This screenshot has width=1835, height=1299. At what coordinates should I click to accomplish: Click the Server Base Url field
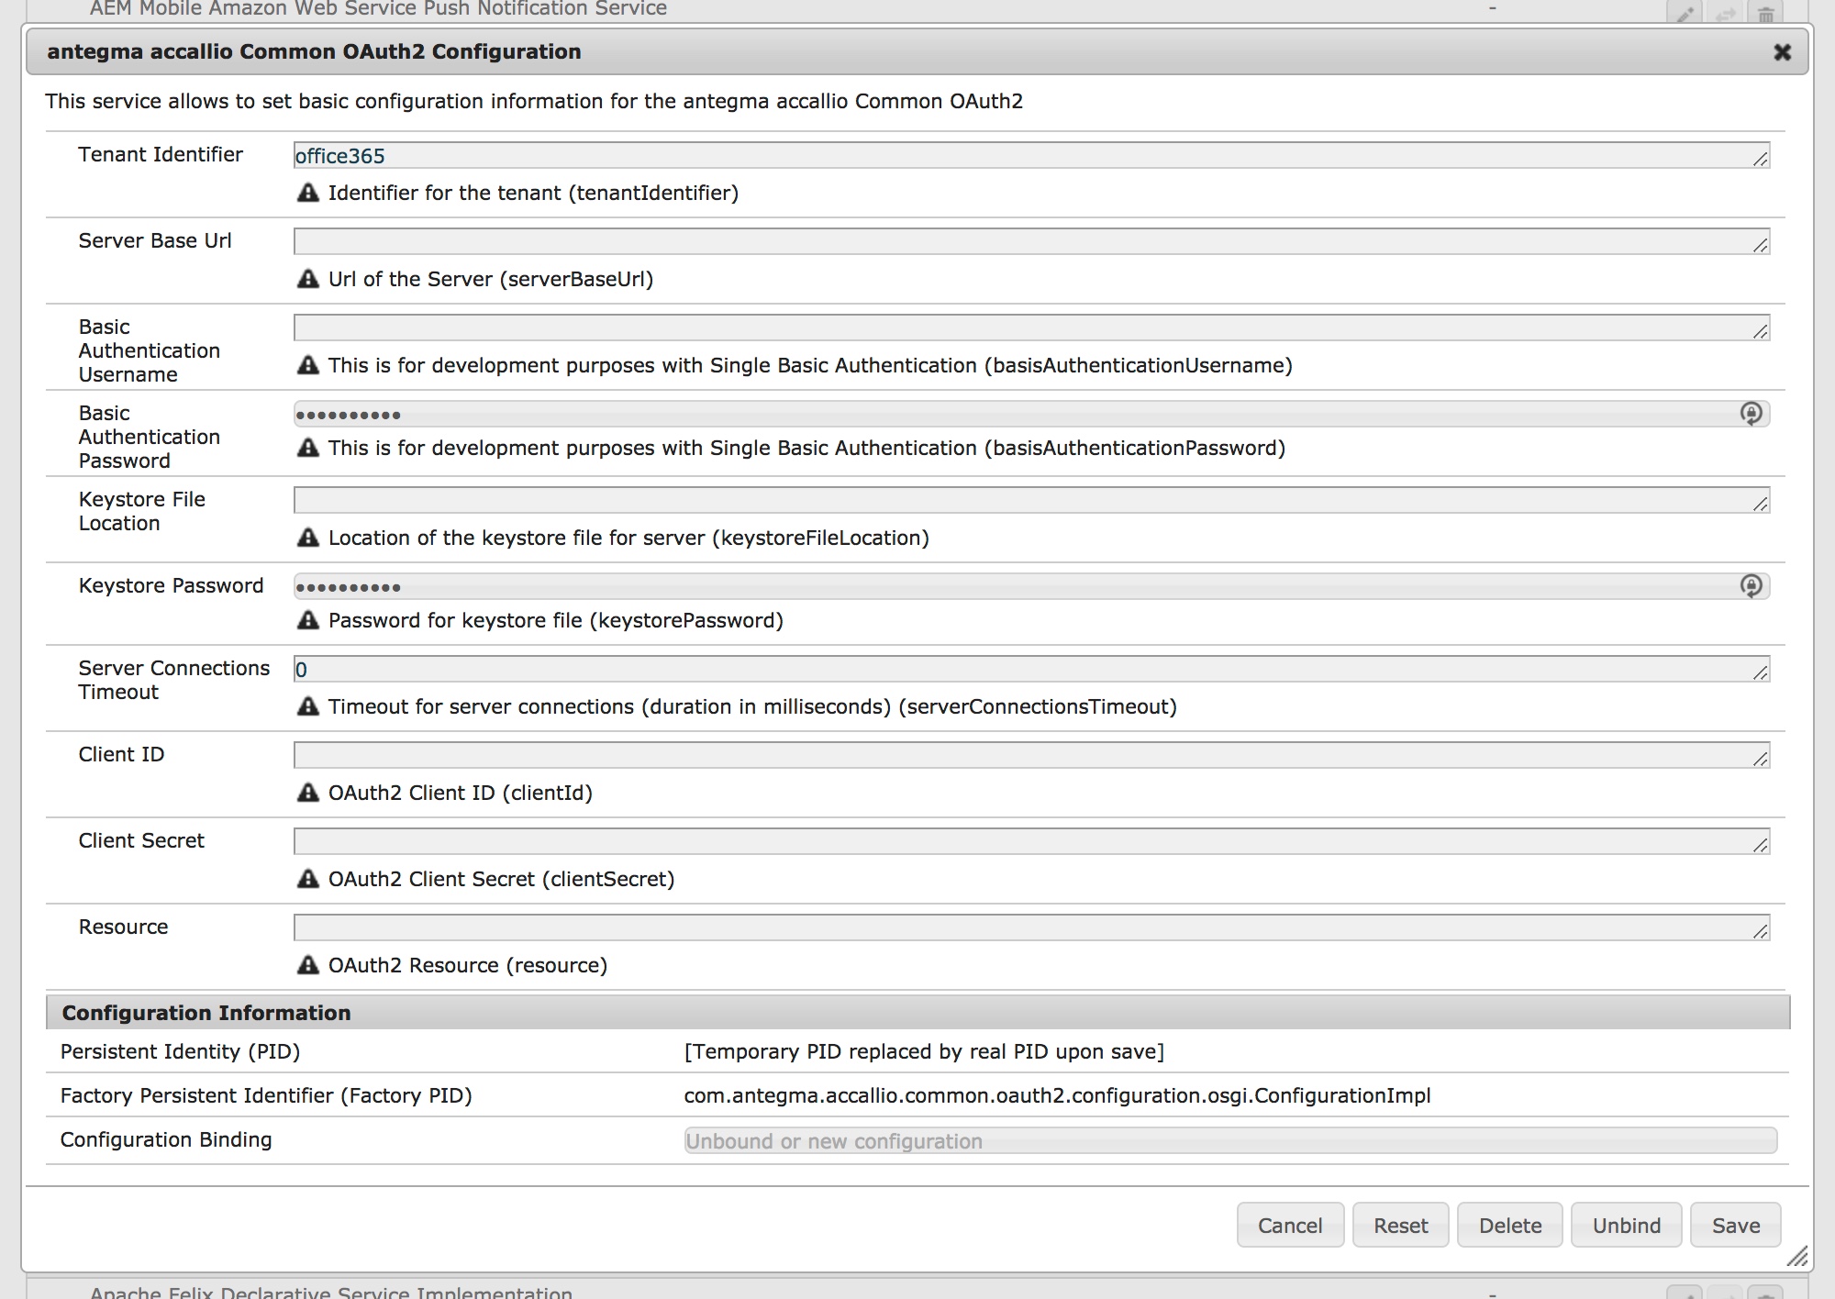tap(1031, 241)
